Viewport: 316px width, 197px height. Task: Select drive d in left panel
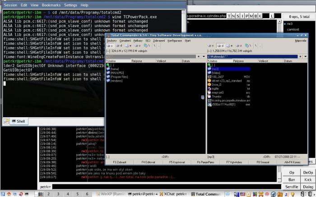click(x=119, y=46)
